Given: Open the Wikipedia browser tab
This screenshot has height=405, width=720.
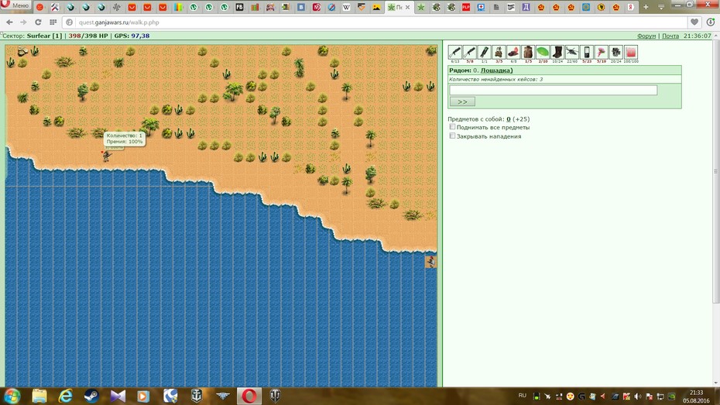Looking at the screenshot, I should (x=346, y=7).
